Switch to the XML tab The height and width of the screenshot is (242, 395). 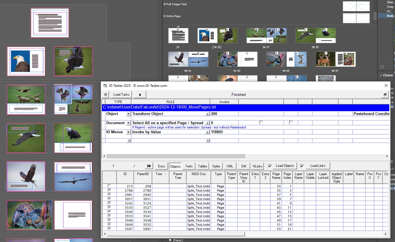[230, 166]
